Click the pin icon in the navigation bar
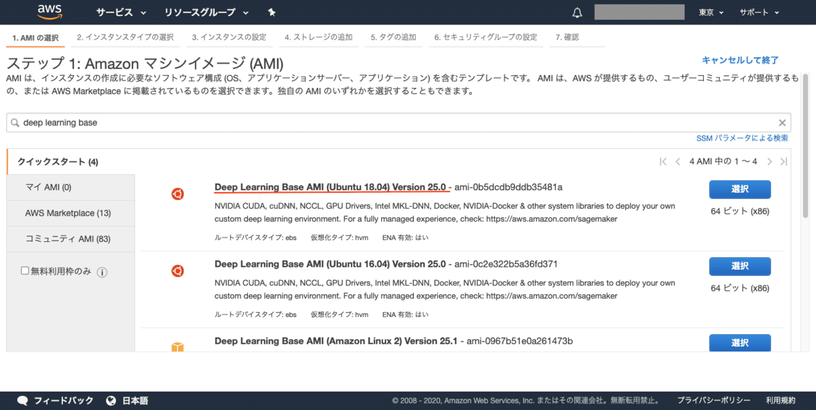Viewport: 816px width, 410px height. (x=271, y=11)
